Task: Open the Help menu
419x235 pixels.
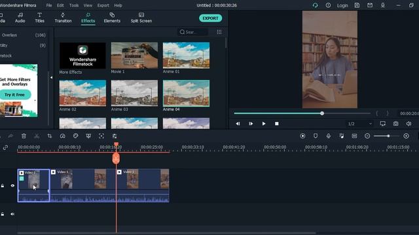Action: click(118, 5)
